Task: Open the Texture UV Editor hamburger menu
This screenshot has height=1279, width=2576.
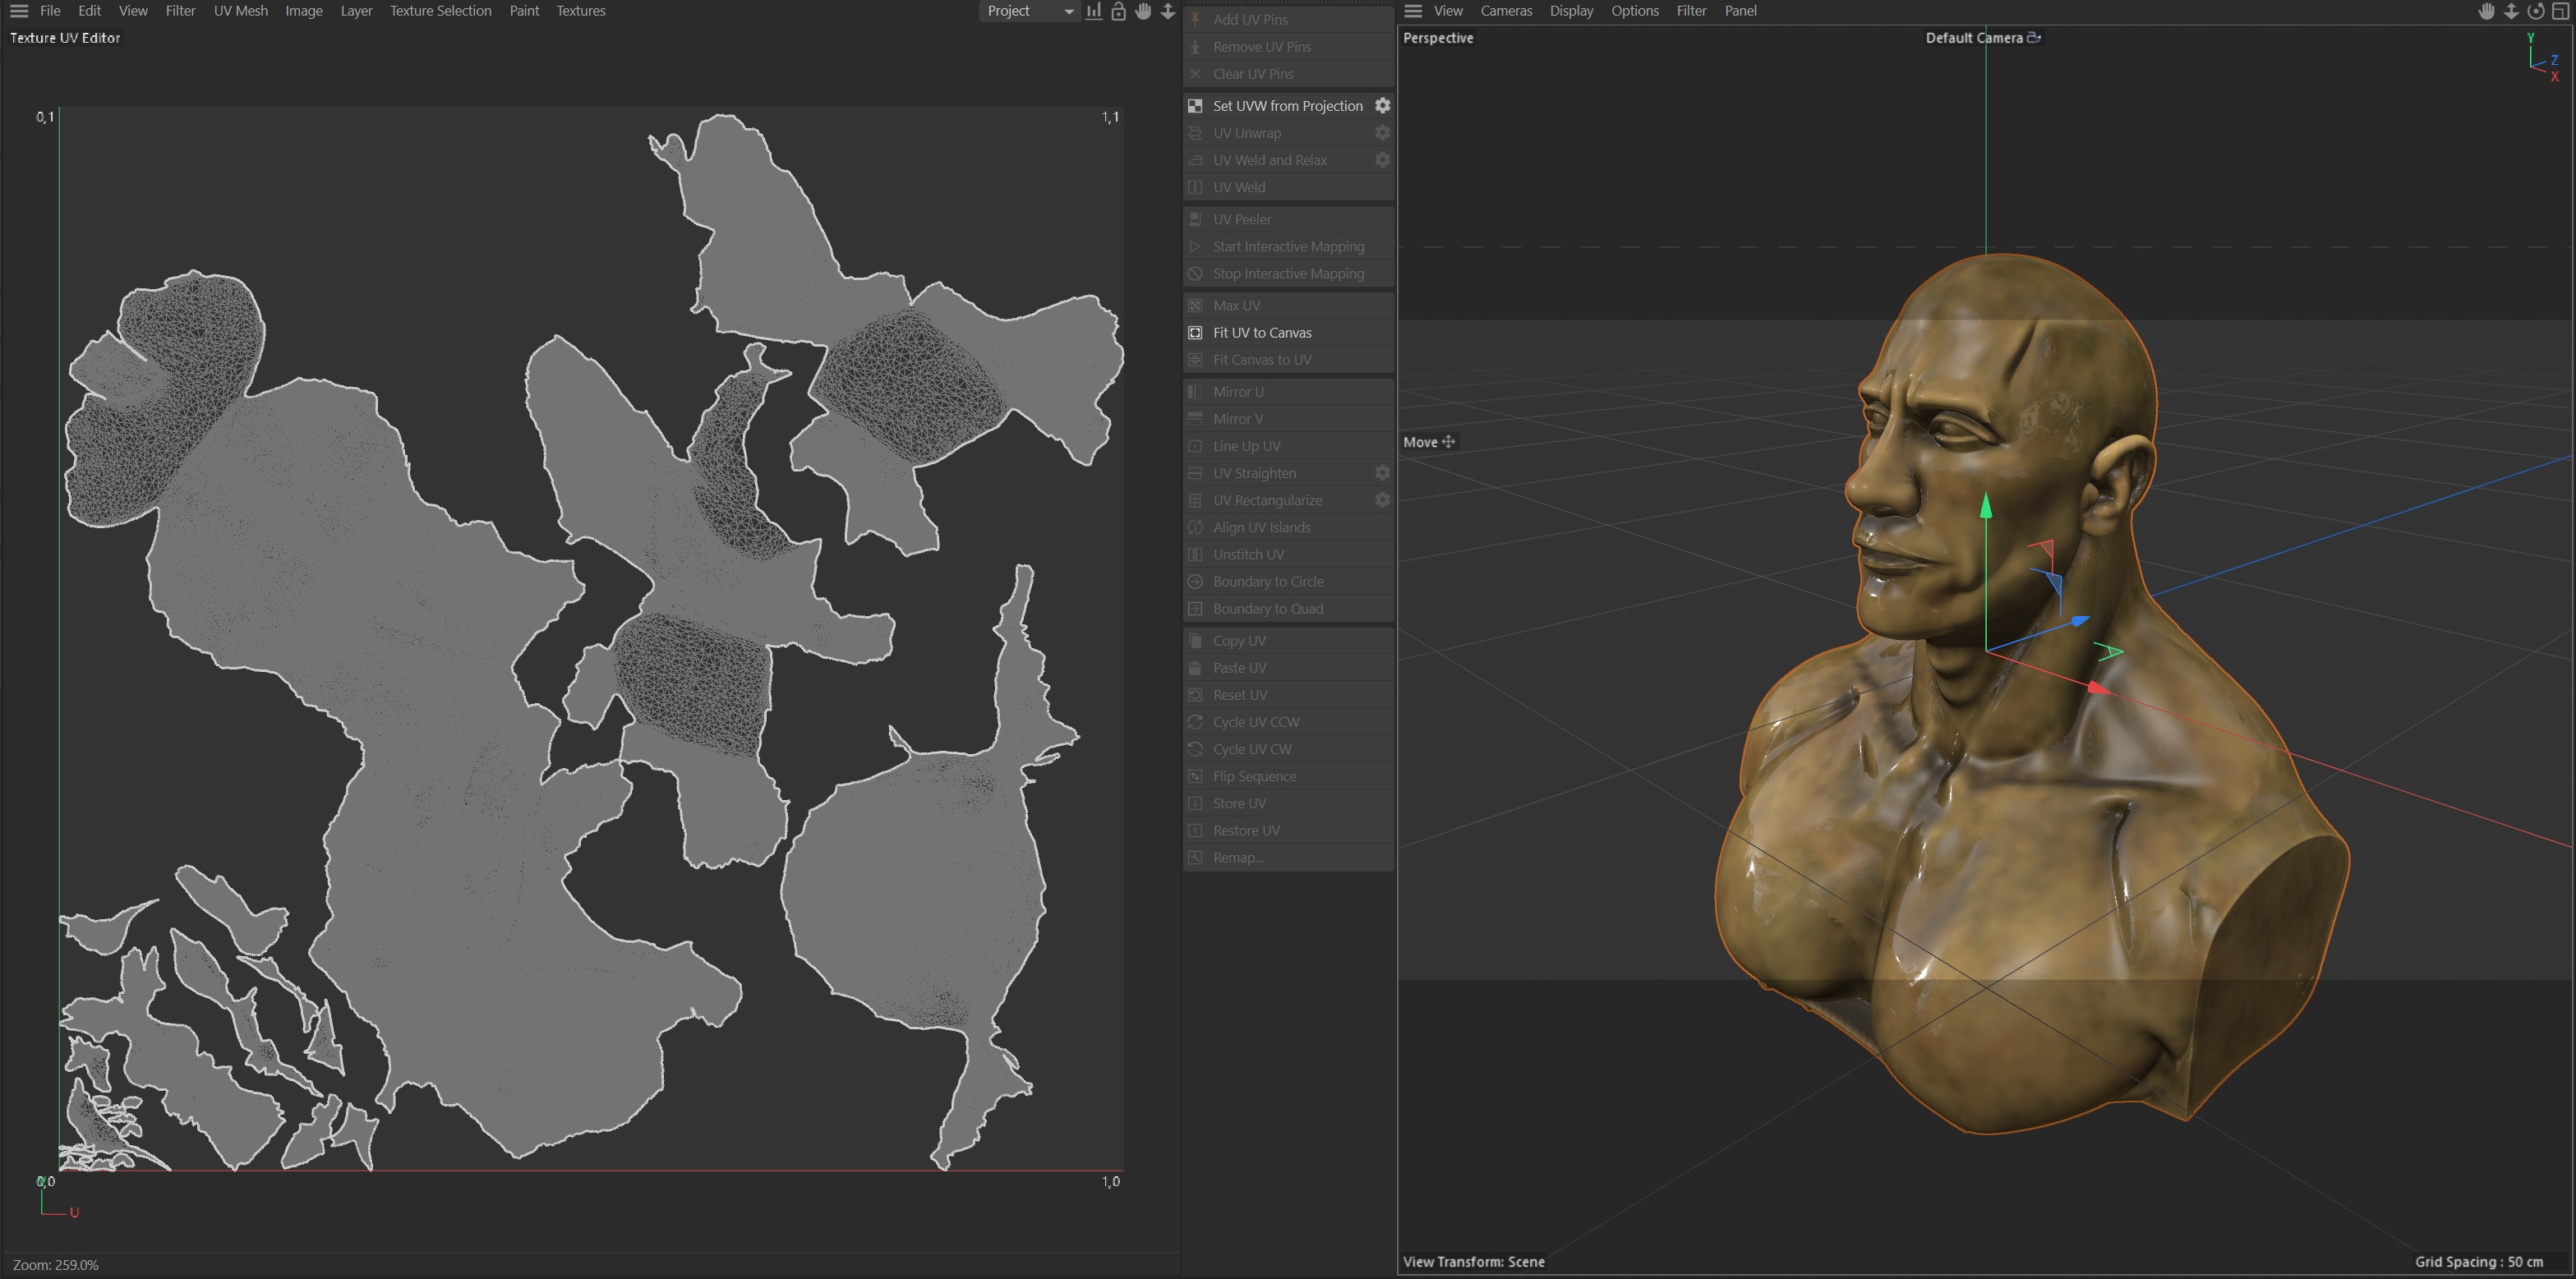Action: click(x=19, y=11)
